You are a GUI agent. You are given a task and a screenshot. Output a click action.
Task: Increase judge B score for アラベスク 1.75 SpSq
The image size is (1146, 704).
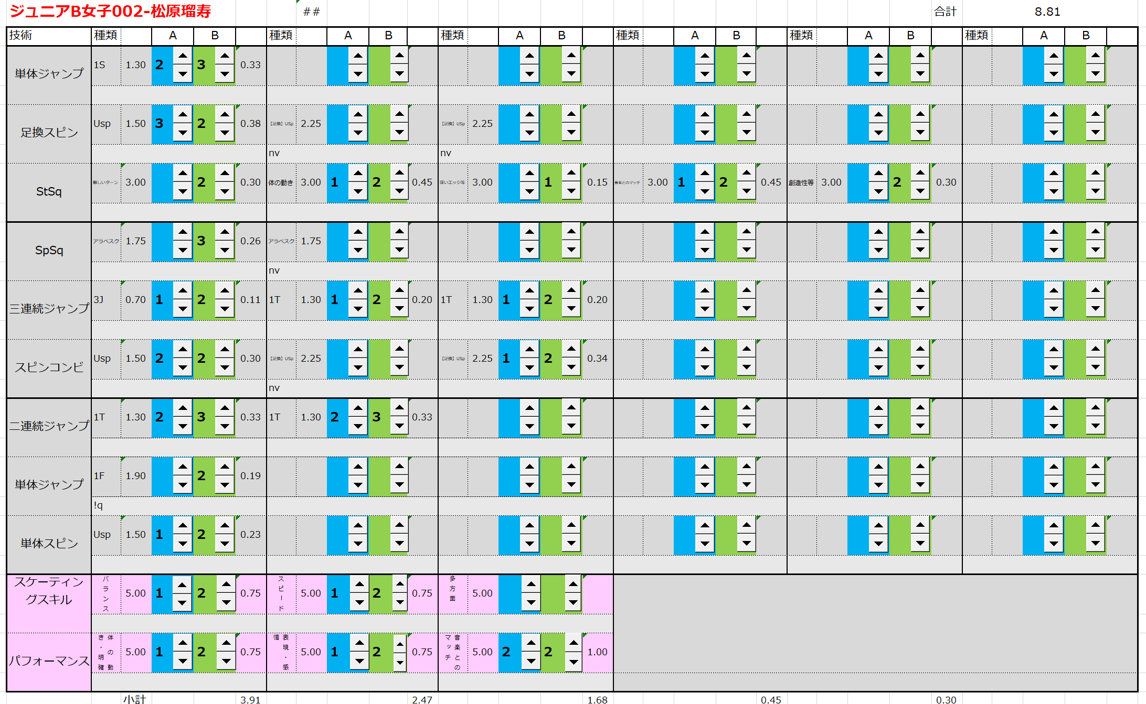225,232
